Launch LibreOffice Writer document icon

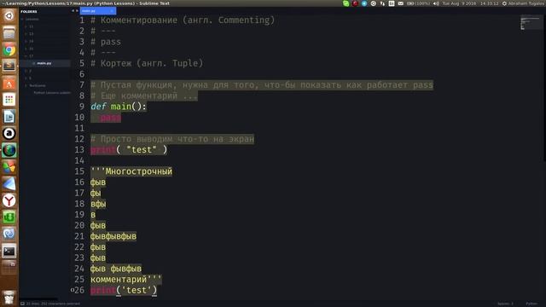(9, 117)
